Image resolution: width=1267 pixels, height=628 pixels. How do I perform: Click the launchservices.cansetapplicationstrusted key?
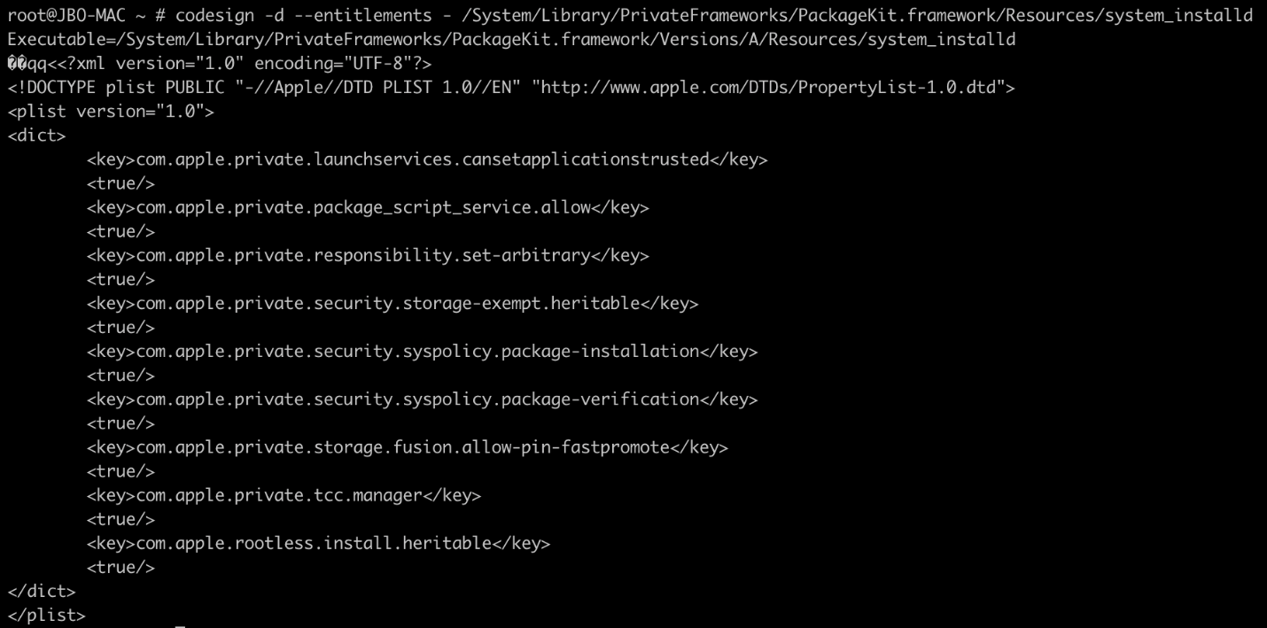[x=426, y=159]
